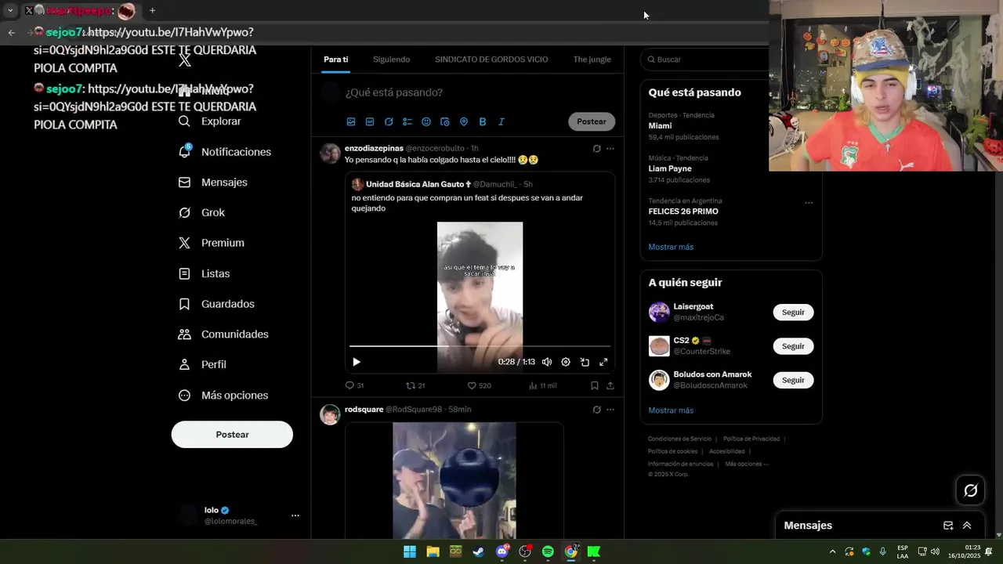Viewport: 1003px width, 564px height.
Task: Mute the embedded video volume
Action: tap(547, 362)
